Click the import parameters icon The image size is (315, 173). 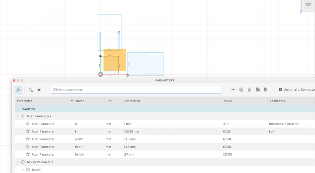pyautogui.click(x=258, y=90)
